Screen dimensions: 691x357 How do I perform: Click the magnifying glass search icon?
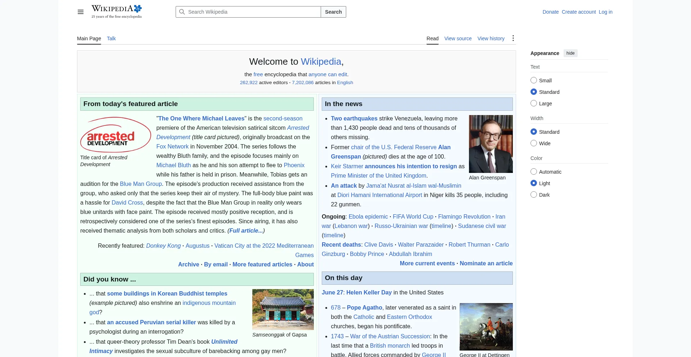[182, 12]
